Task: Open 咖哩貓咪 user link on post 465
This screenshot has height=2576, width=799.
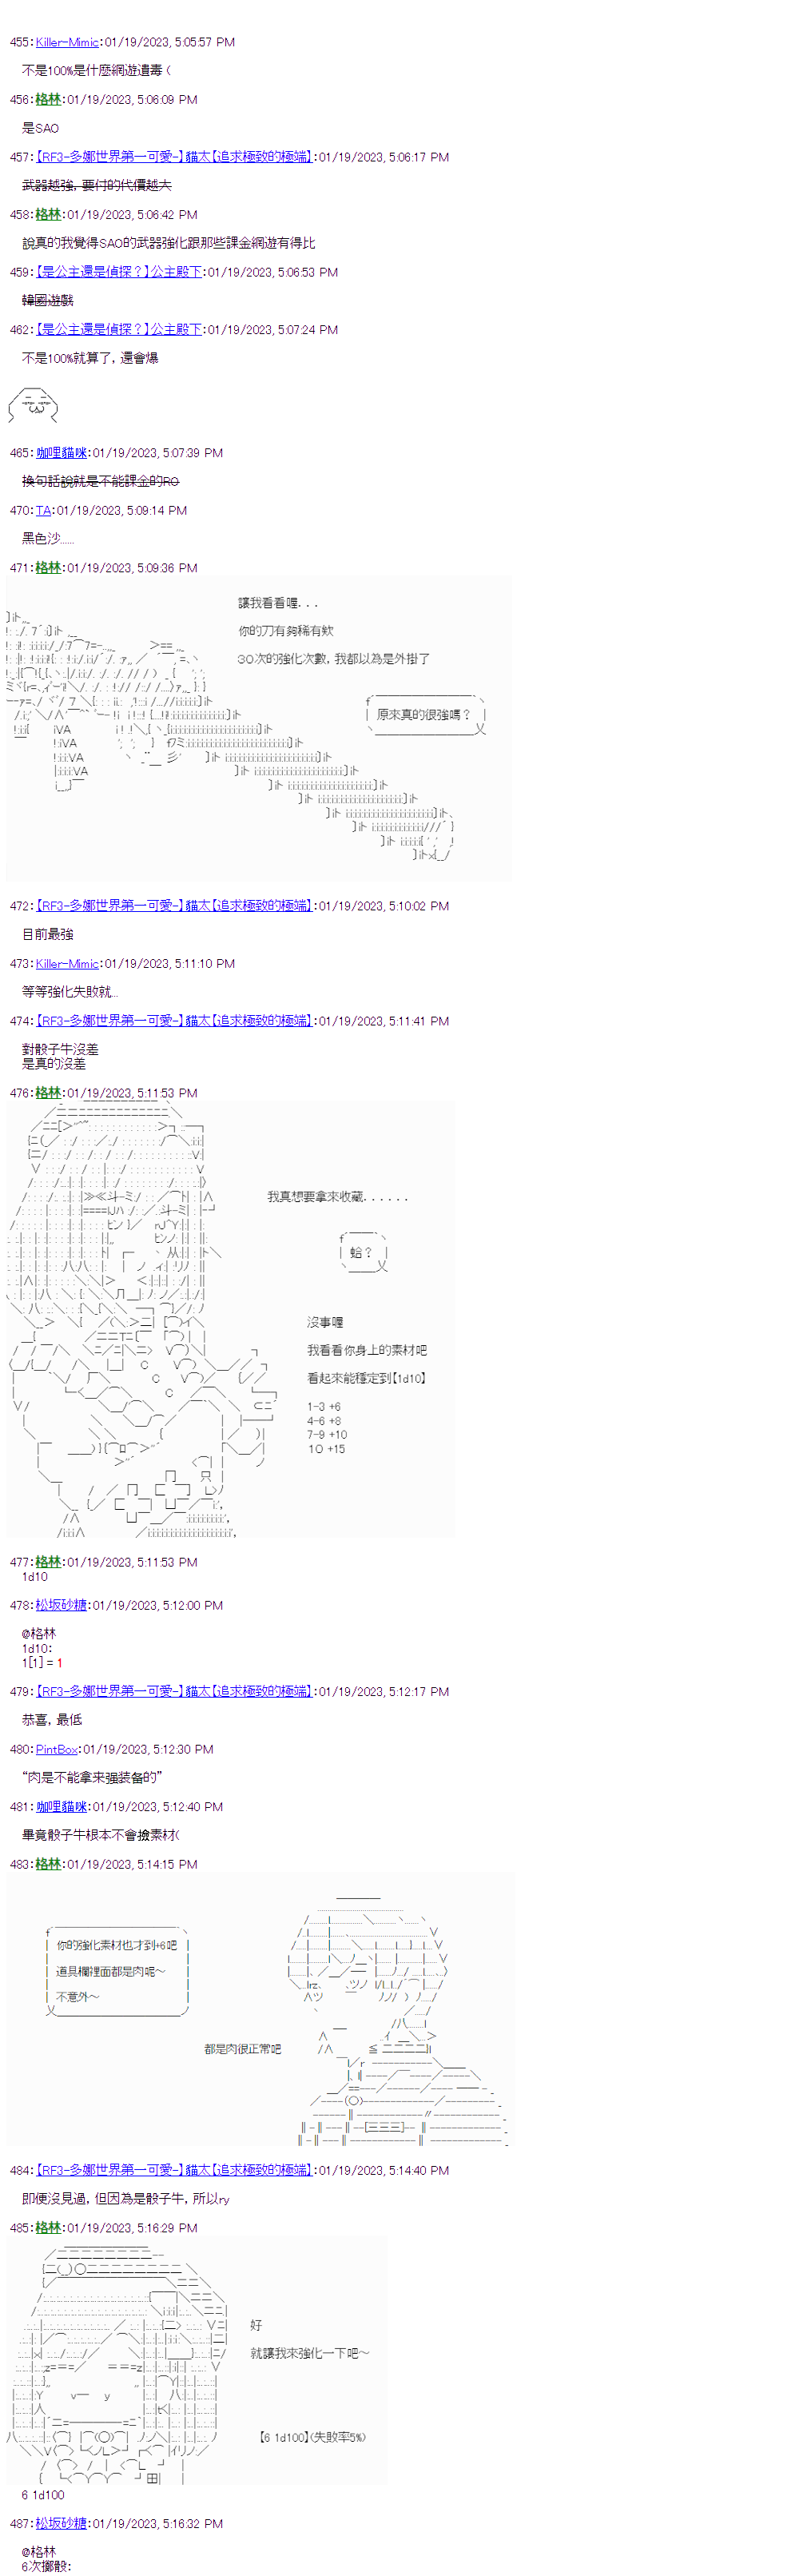Action: click(61, 453)
